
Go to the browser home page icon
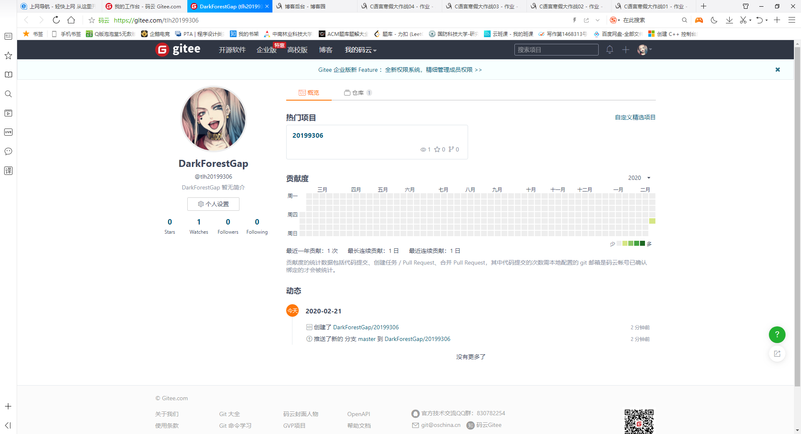[71, 20]
